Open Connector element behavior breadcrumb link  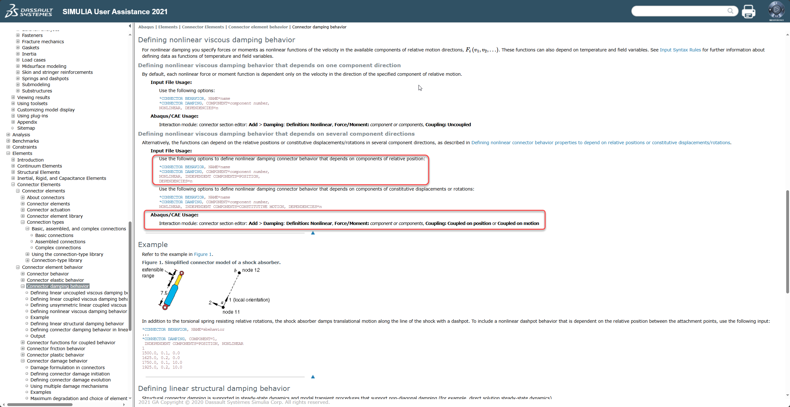pos(258,27)
